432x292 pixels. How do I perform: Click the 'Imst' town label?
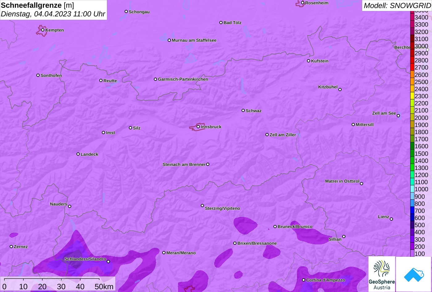(x=110, y=133)
